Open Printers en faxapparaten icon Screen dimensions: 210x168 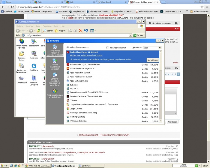point(22,68)
